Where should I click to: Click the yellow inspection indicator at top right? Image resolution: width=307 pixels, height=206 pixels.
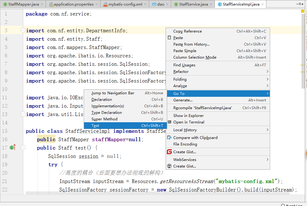pos(302,11)
